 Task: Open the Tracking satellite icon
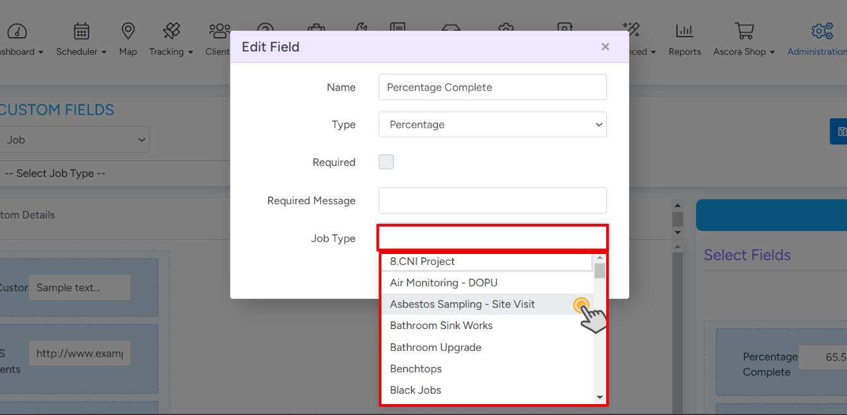coord(171,31)
